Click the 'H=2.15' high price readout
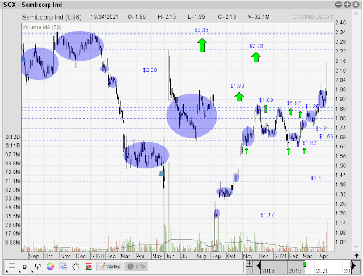This screenshot has width=363, height=276. click(167, 16)
